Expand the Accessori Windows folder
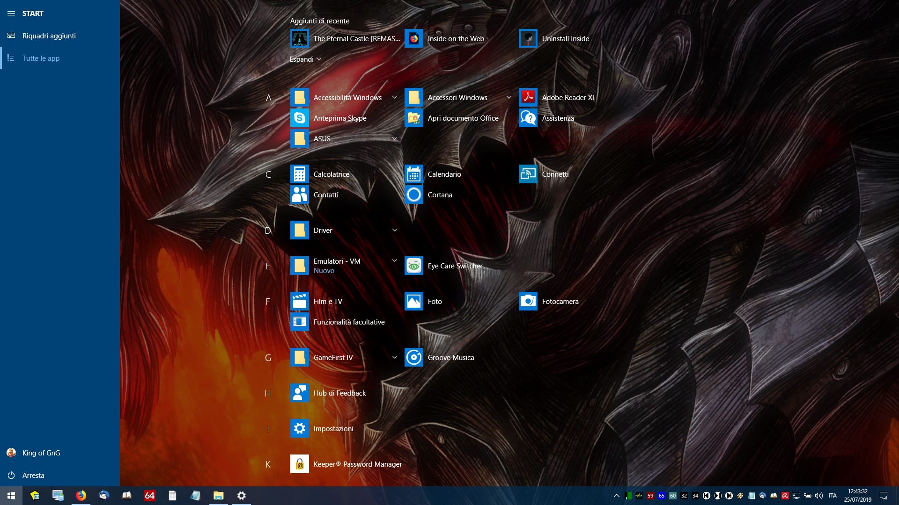 pos(508,98)
